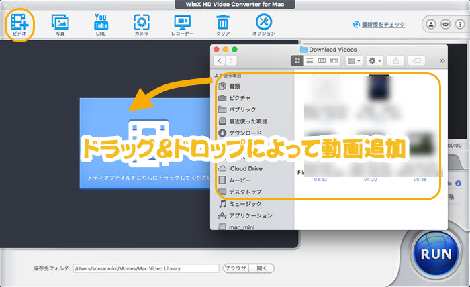Click the blue info icon at right
This screenshot has height=287, width=470.
coord(459,184)
